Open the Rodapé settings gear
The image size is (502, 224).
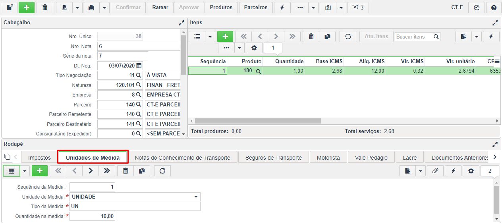471,171
